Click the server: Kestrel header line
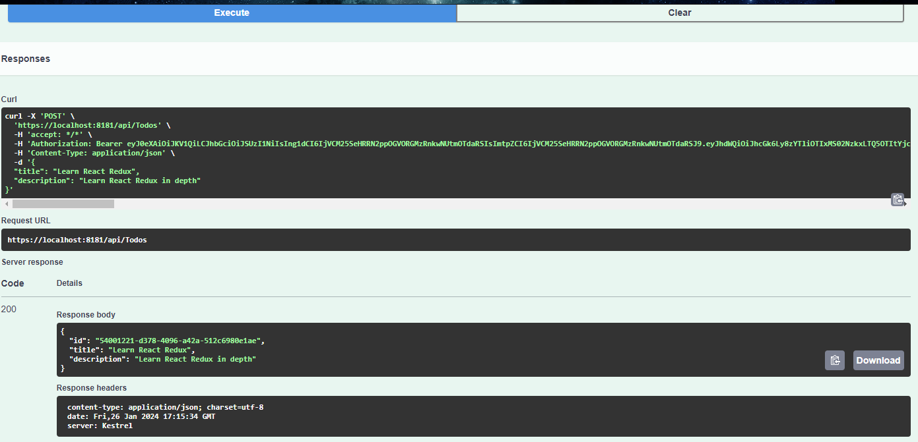The image size is (918, 442). pyautogui.click(x=100, y=426)
